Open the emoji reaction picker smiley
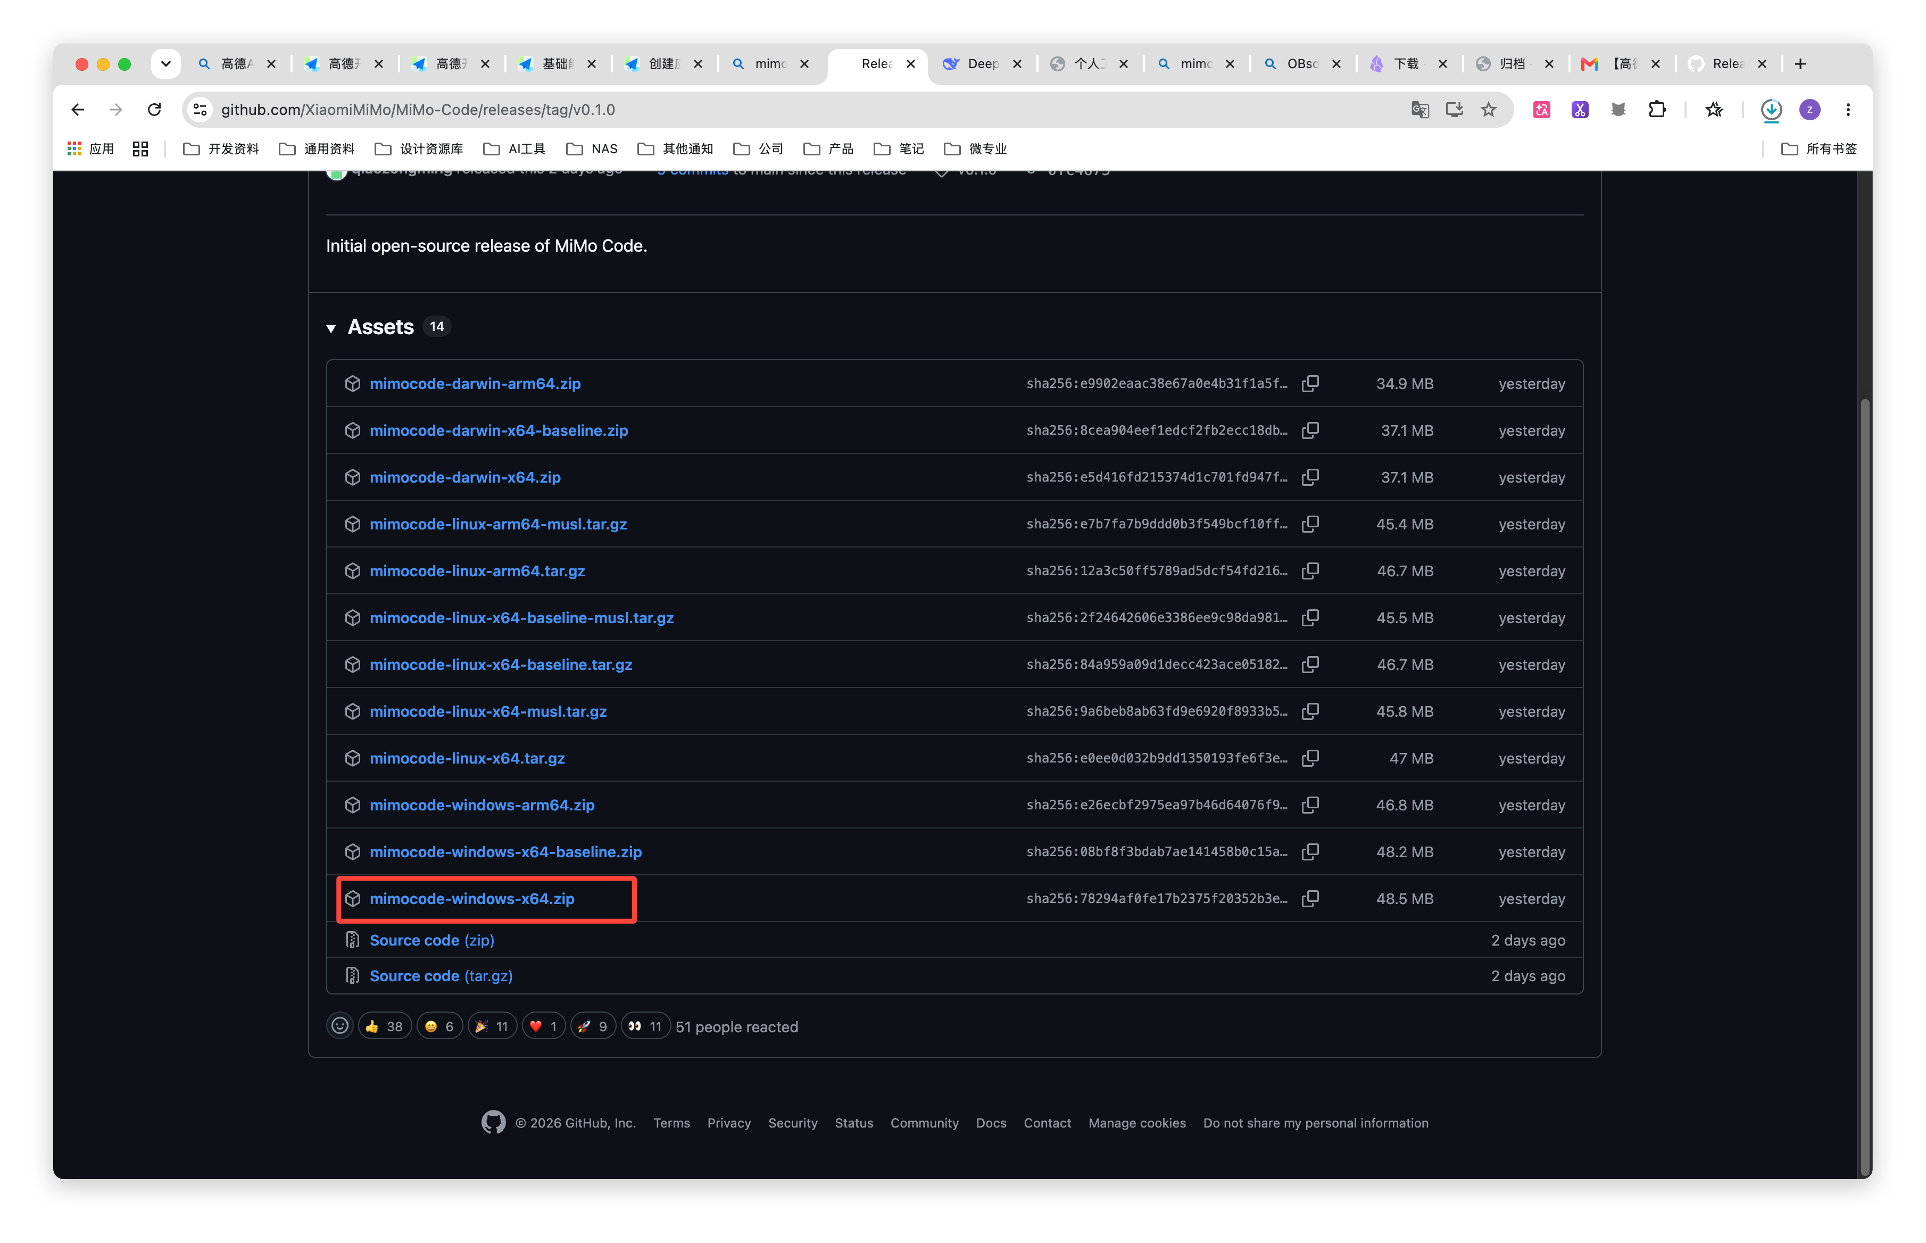 [x=339, y=1026]
